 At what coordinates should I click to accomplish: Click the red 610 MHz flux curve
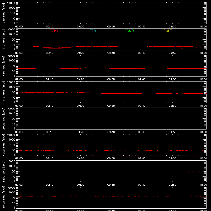(x=111, y=68)
